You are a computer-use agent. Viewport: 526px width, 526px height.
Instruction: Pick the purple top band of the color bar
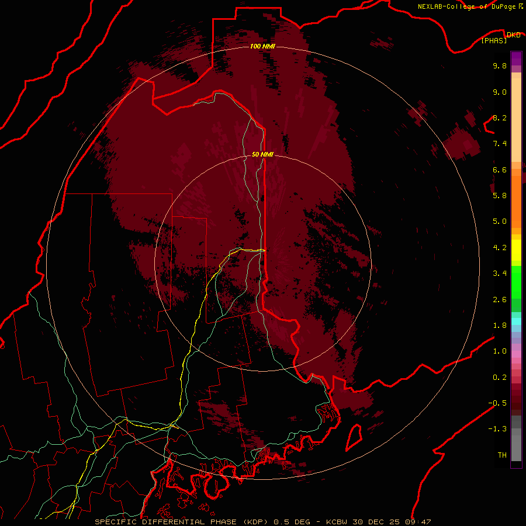[x=516, y=58]
